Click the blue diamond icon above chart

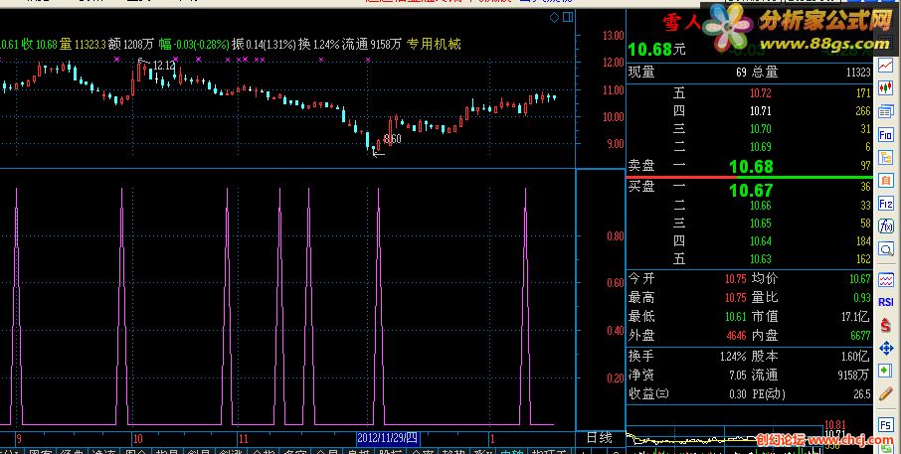[554, 18]
